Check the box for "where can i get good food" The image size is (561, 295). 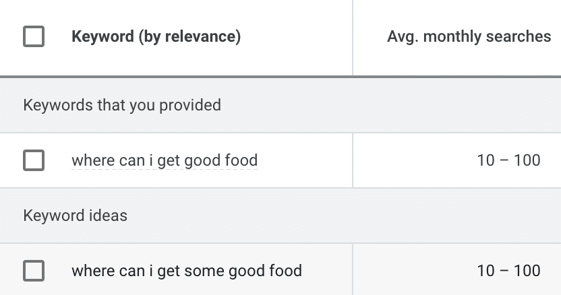(x=34, y=160)
